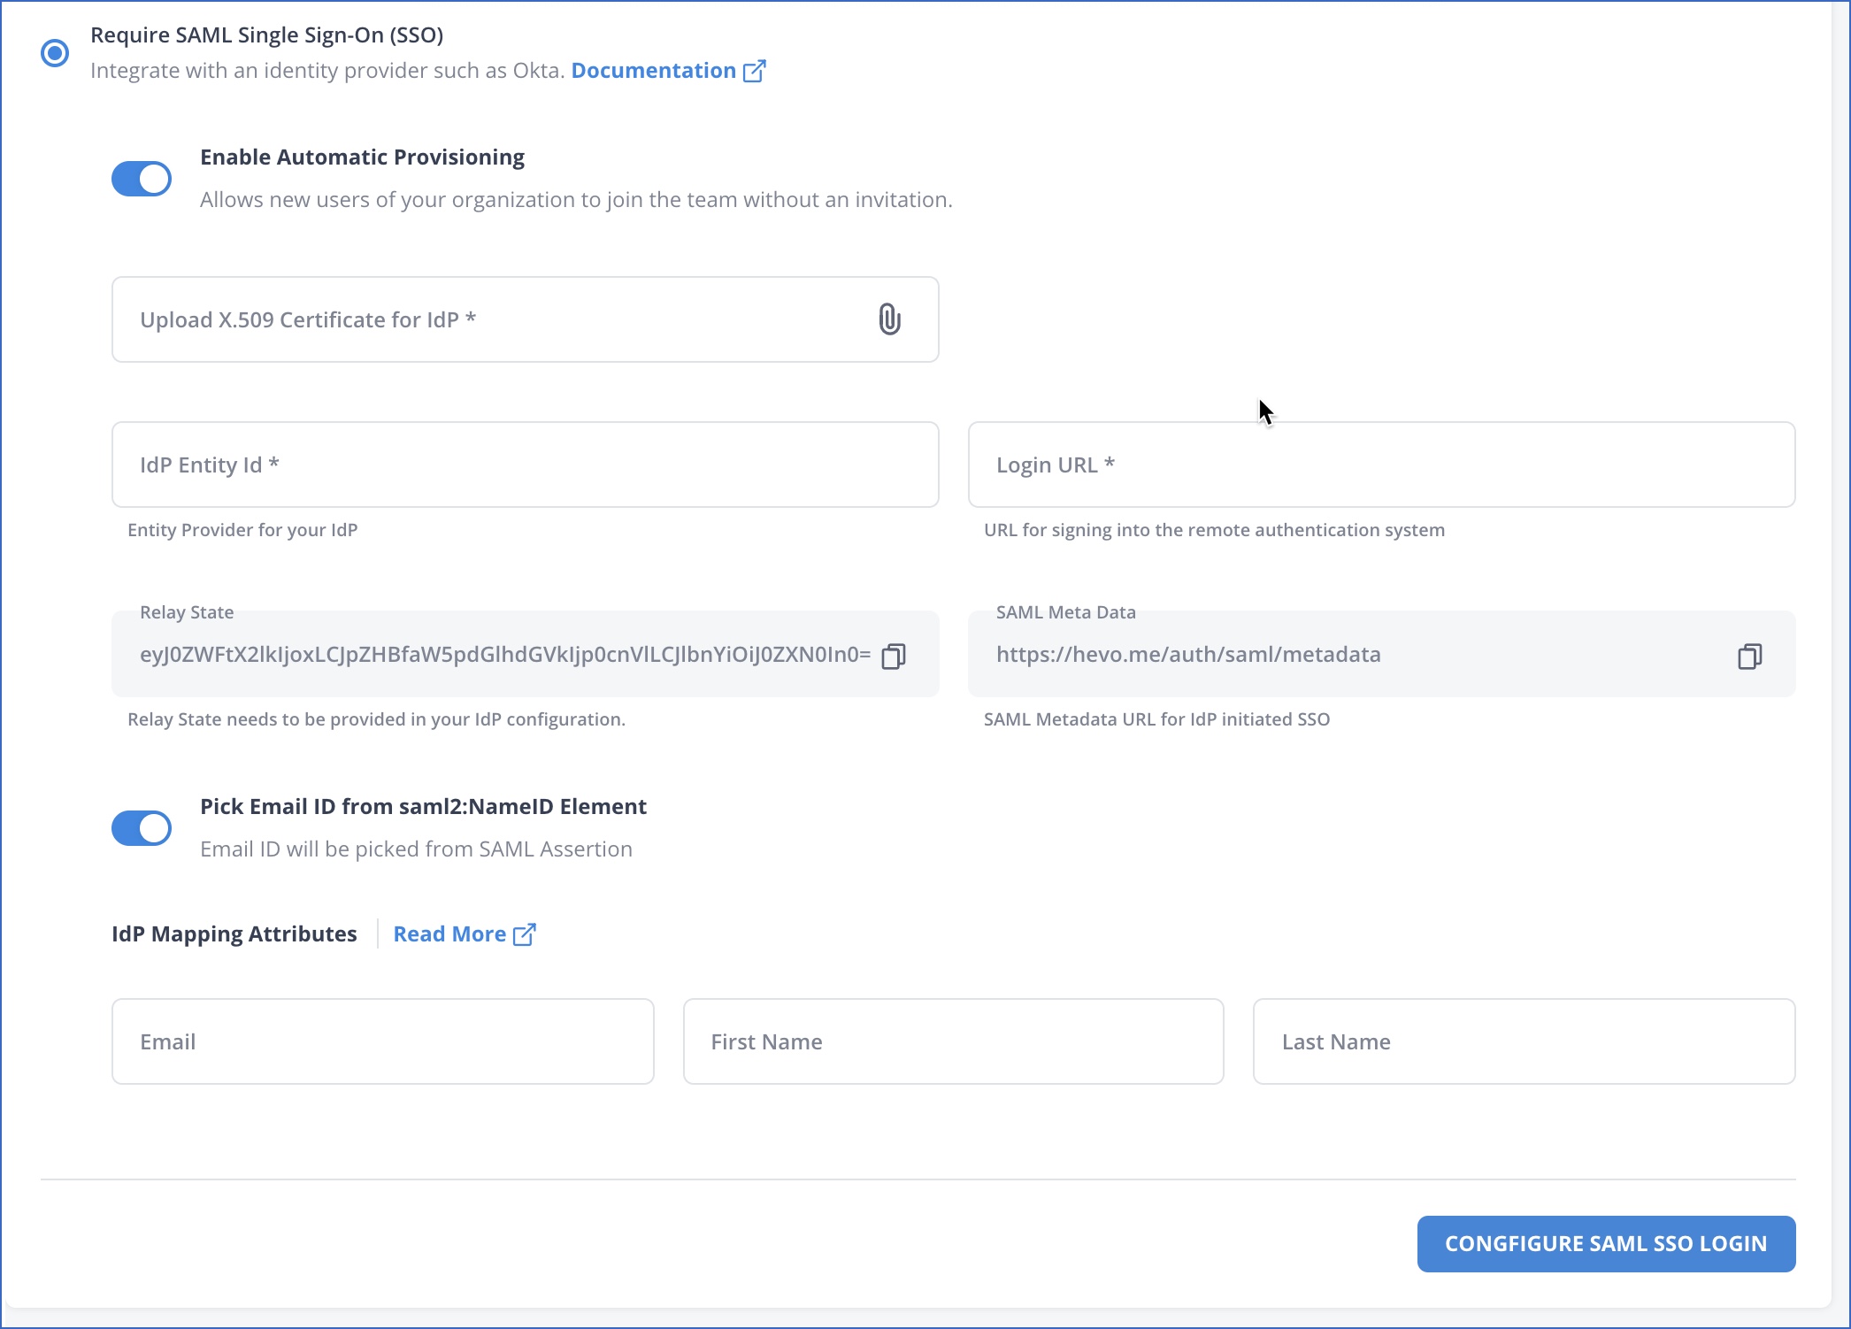Image resolution: width=1851 pixels, height=1329 pixels.
Task: Click the external-link icon beside Read More
Action: coord(526,933)
